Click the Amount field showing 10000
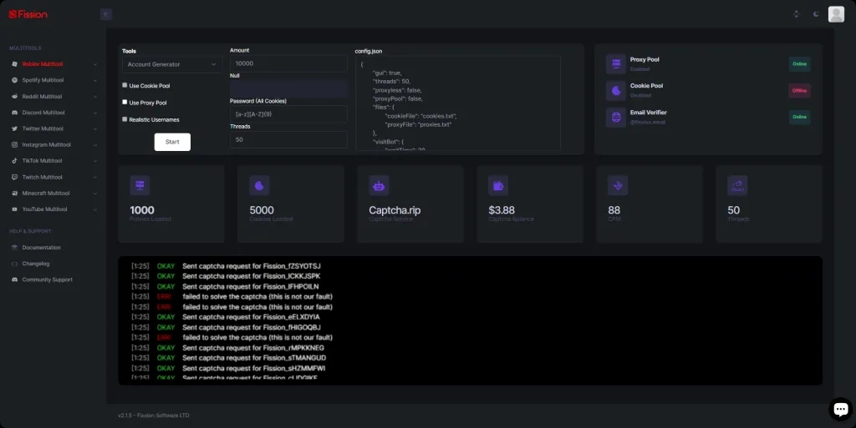This screenshot has height=428, width=856. tap(288, 63)
